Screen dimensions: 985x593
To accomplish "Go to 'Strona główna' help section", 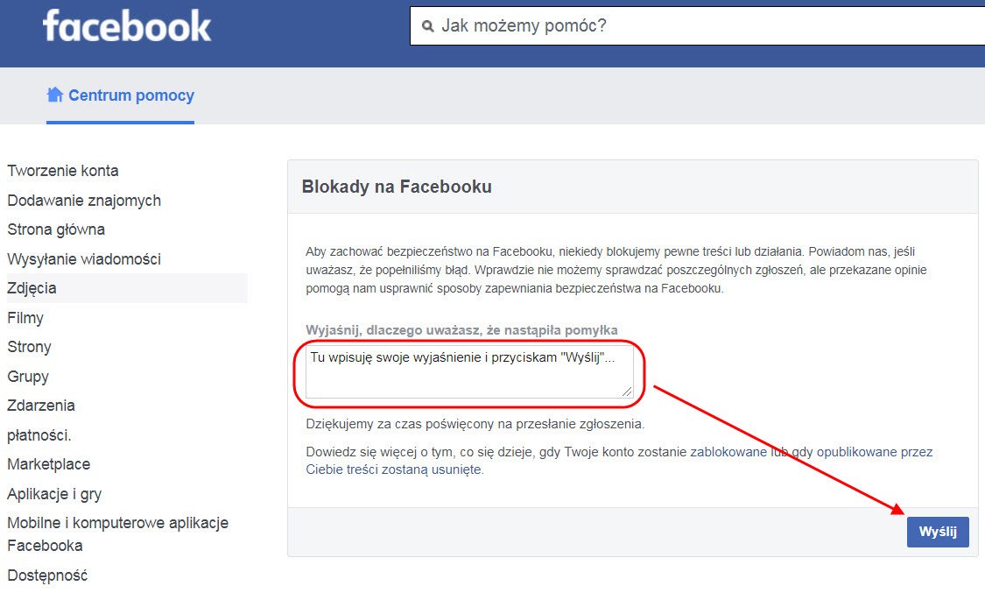I will pos(56,229).
